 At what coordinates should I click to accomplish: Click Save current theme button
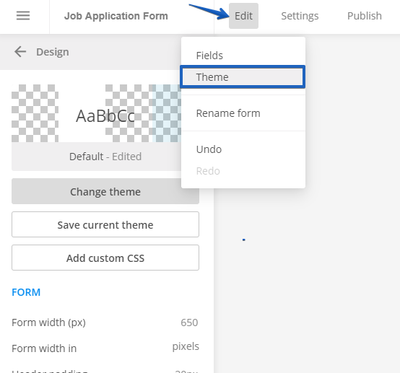pyautogui.click(x=105, y=224)
